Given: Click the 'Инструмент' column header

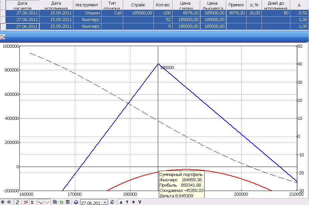Looking at the screenshot, I should pyautogui.click(x=87, y=5).
